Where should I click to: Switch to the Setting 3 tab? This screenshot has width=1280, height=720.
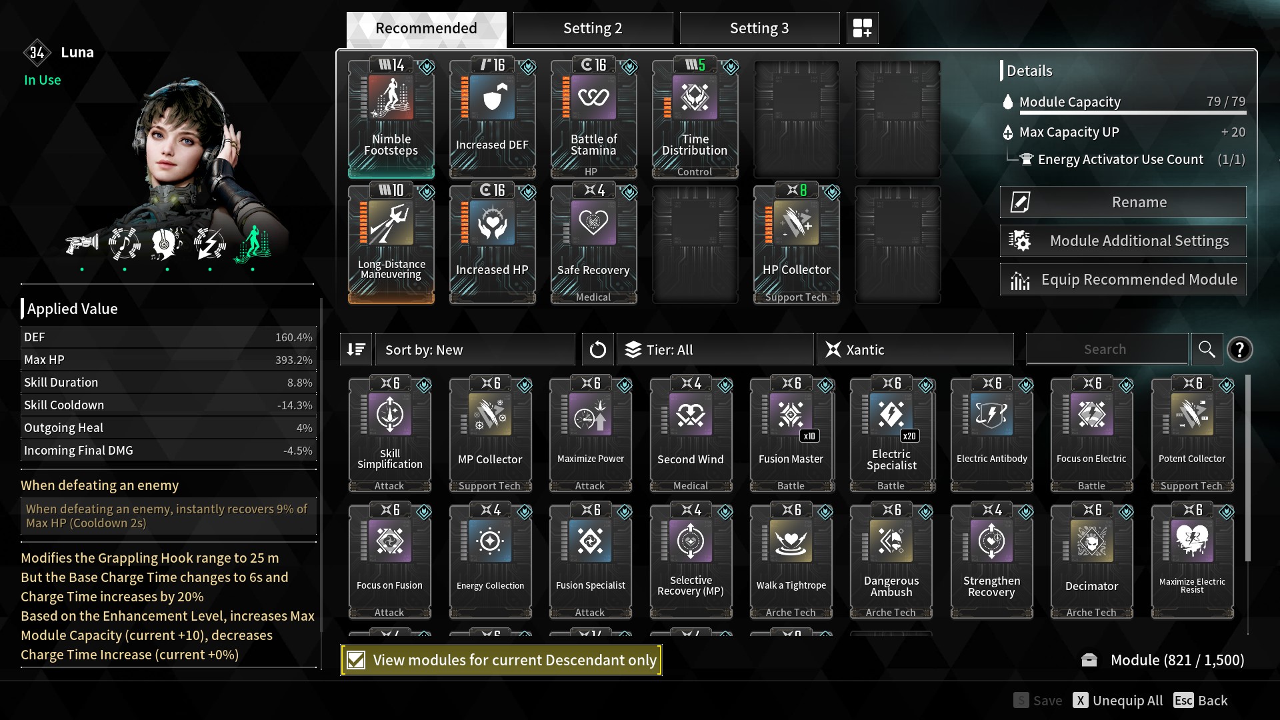pyautogui.click(x=759, y=28)
